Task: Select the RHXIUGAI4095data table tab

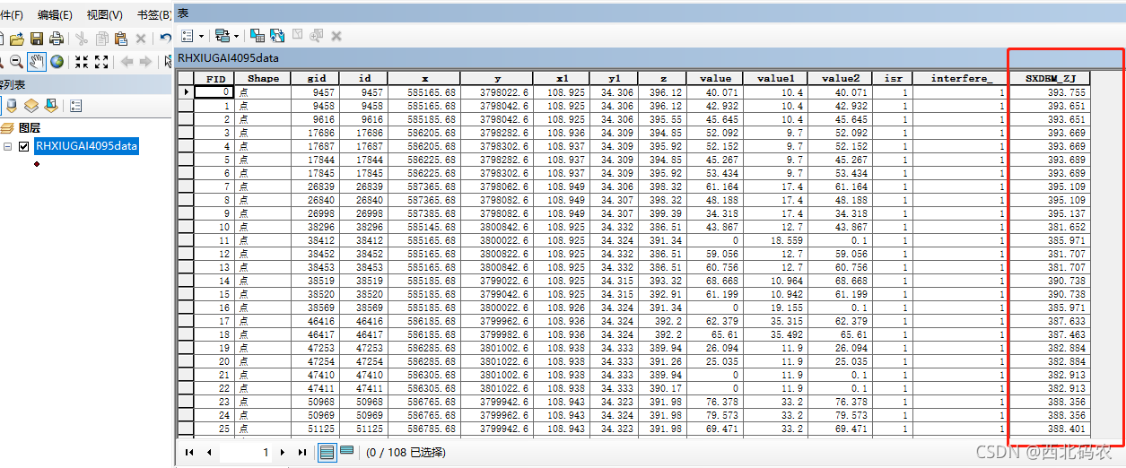Action: 228,58
